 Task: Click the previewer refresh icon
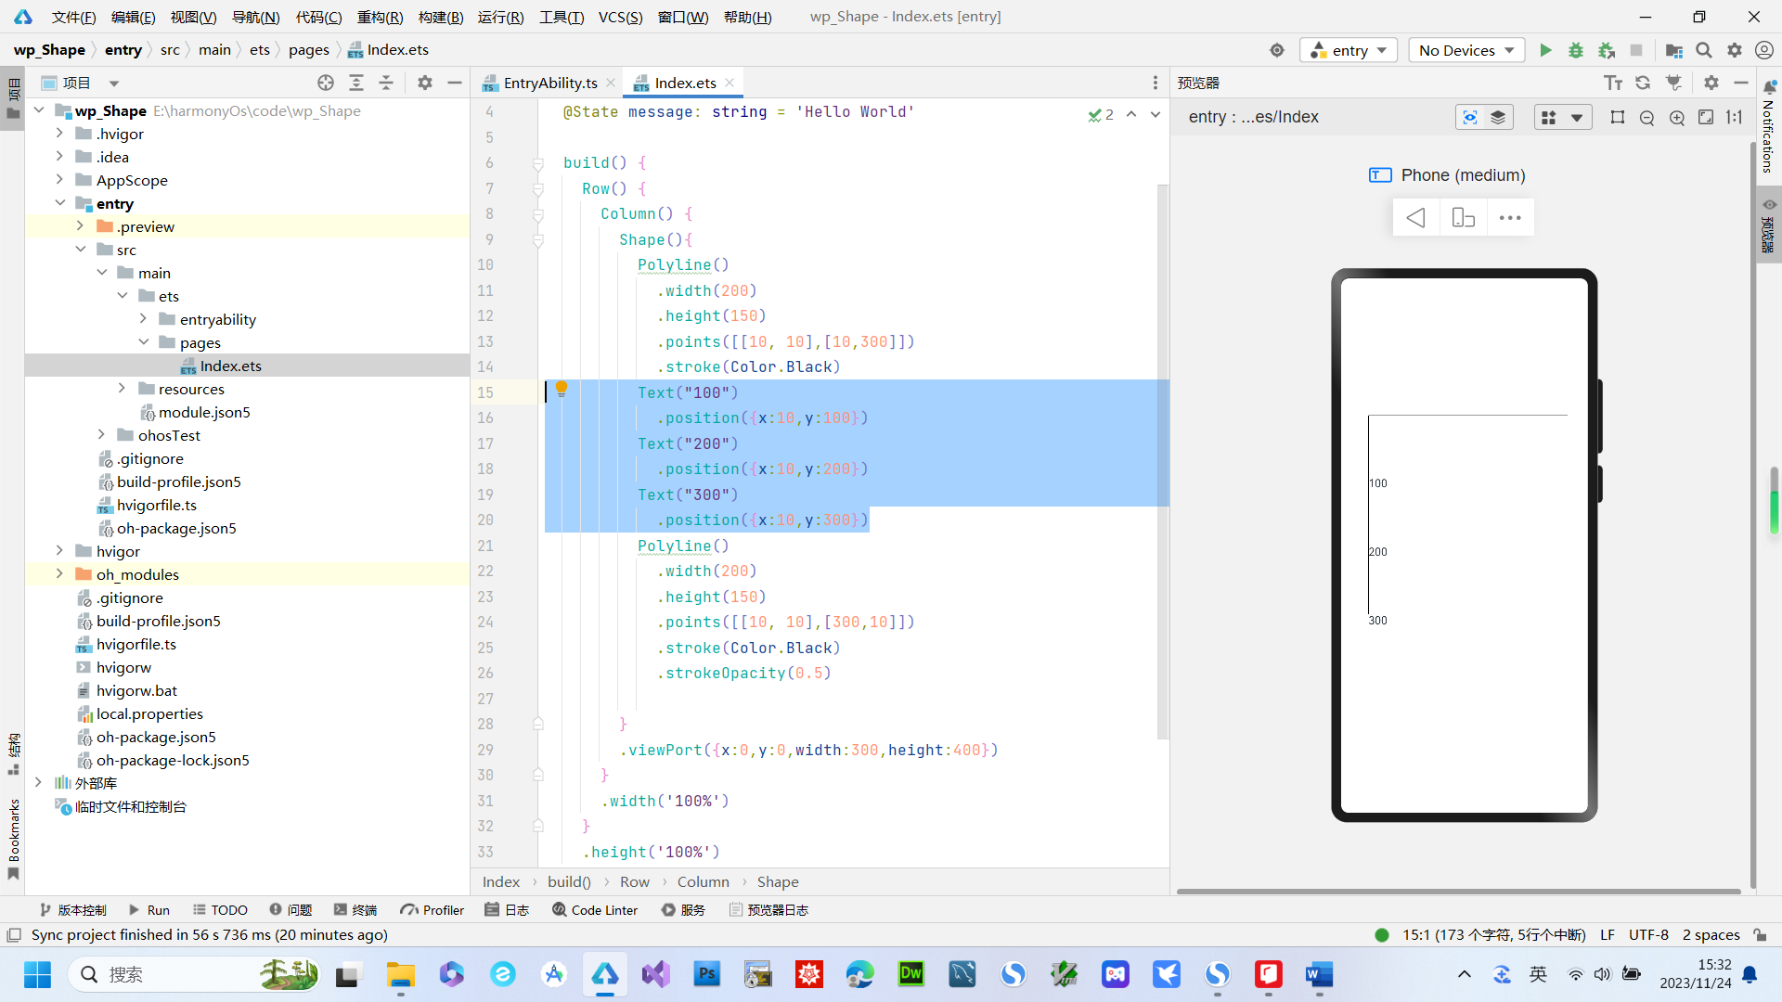pos(1643,83)
